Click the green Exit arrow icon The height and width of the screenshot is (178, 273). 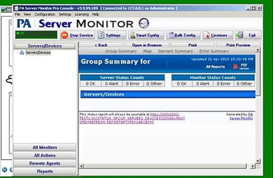coord(239,35)
